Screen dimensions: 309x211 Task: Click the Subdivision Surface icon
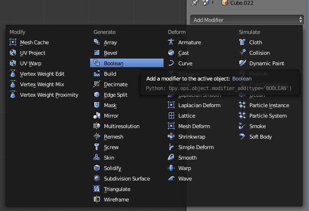[96, 178]
